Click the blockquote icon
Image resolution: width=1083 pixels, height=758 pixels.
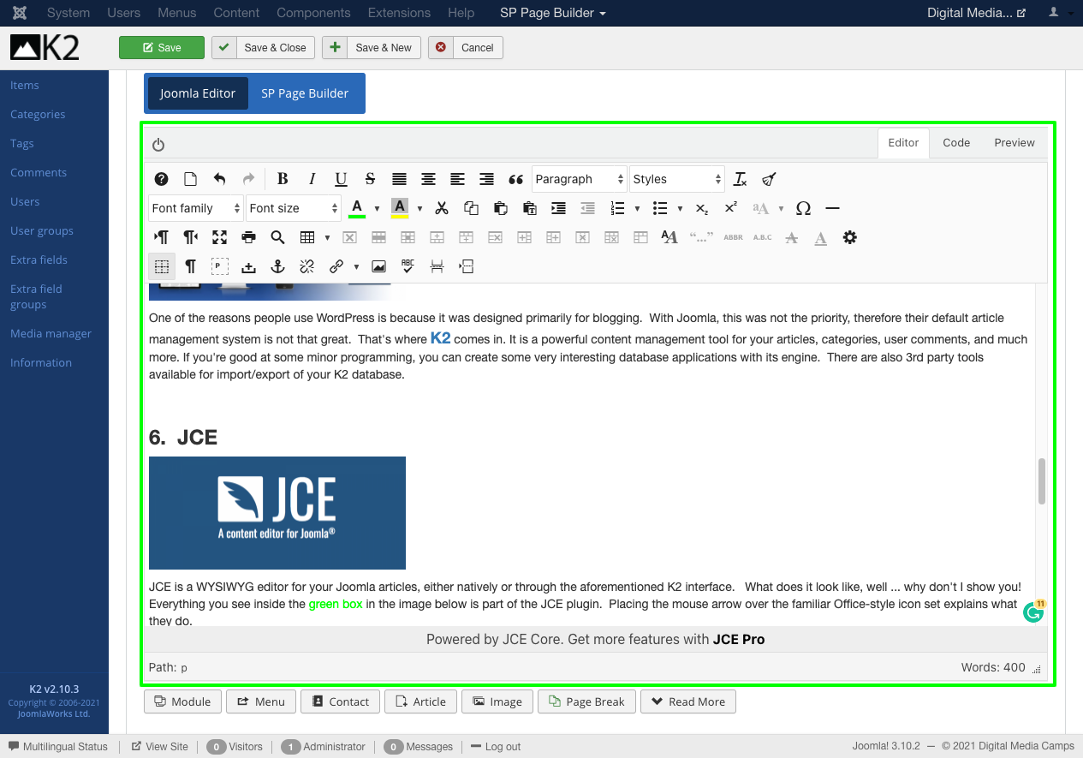point(515,179)
